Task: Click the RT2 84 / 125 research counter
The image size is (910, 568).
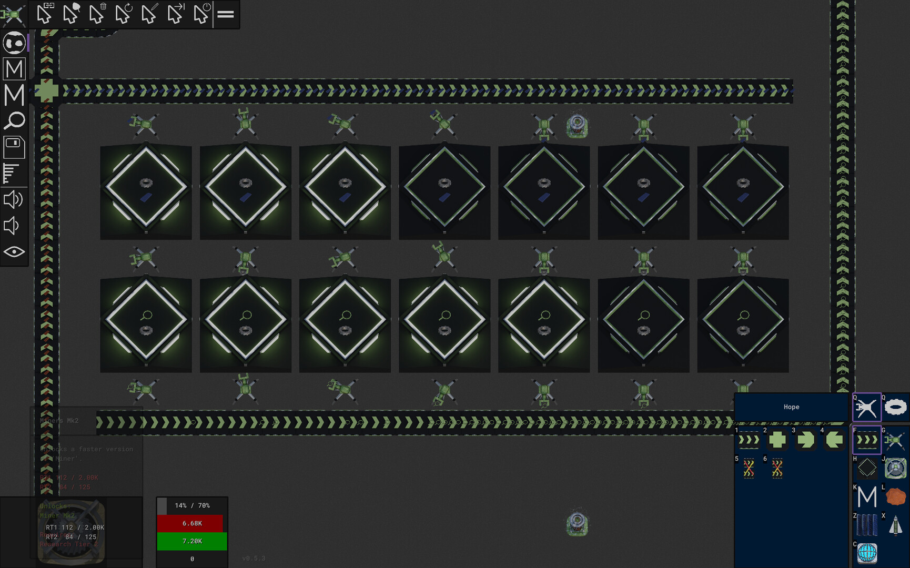Action: point(71,537)
